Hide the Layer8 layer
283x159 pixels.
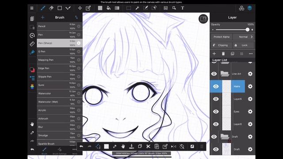pyautogui.click(x=216, y=124)
